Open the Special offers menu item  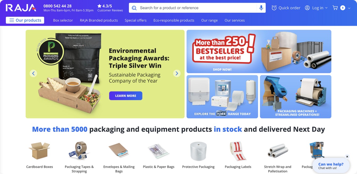pyautogui.click(x=136, y=20)
